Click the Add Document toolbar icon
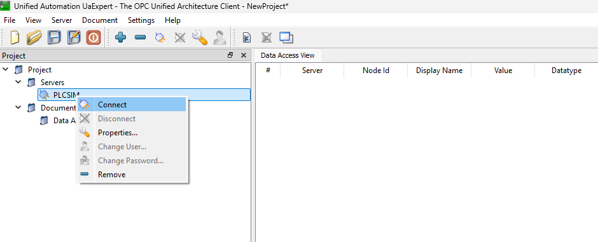The height and width of the screenshot is (242, 598). pyautogui.click(x=247, y=37)
